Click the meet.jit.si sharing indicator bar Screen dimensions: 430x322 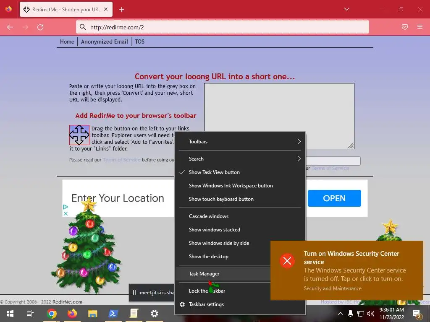tap(152, 293)
